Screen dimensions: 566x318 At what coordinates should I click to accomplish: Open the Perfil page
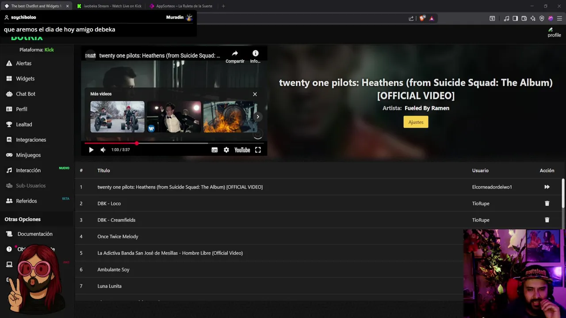tap(21, 109)
